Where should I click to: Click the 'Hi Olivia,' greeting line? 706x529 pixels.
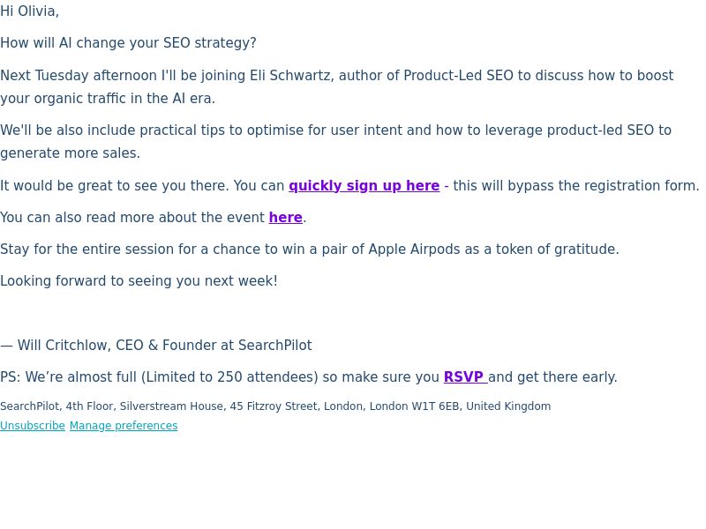(29, 11)
